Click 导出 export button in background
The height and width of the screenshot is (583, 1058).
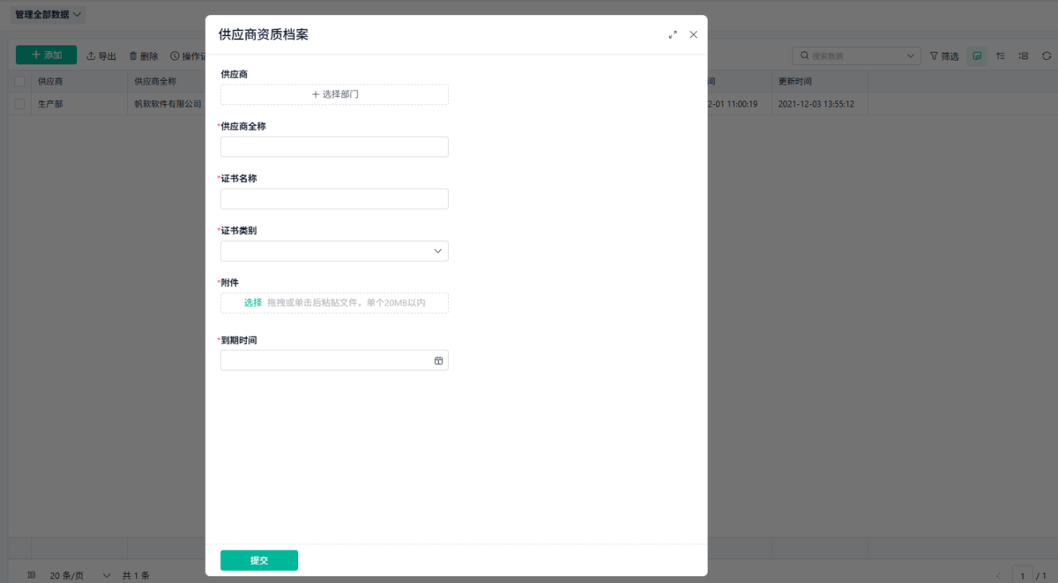click(101, 55)
